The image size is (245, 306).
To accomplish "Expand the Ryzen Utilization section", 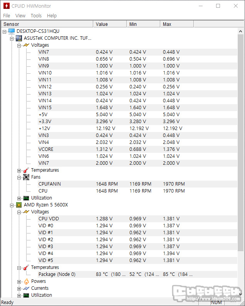I will click(19, 296).
